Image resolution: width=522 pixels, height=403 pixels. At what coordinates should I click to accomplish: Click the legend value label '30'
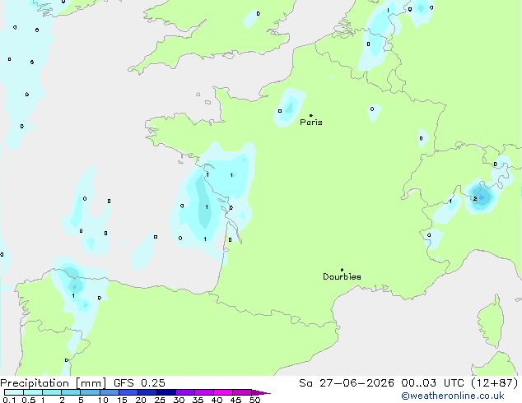click(179, 400)
